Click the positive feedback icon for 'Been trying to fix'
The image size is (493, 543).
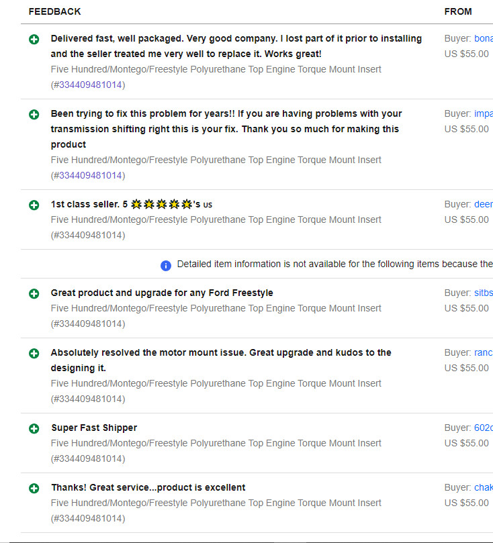[34, 115]
